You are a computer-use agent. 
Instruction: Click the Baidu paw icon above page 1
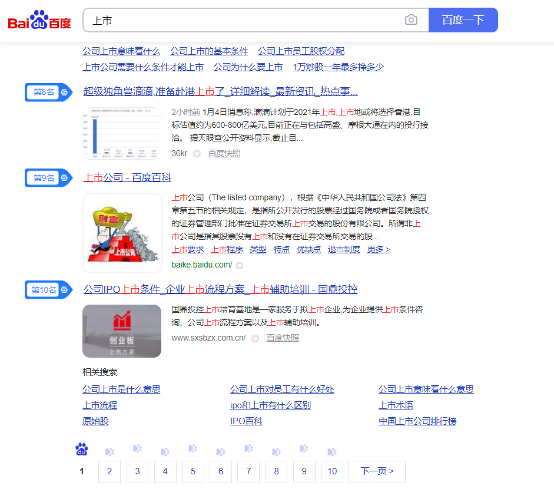[x=82, y=449]
